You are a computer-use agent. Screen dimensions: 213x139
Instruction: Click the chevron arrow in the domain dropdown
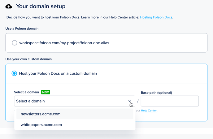130,101
